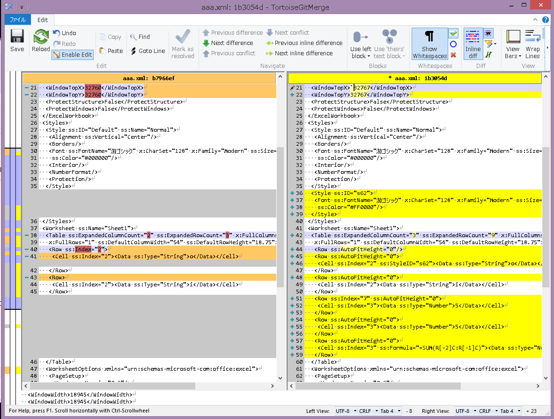Toggle Show Whitespaces
Image resolution: width=554 pixels, height=419 pixels.
tap(429, 43)
